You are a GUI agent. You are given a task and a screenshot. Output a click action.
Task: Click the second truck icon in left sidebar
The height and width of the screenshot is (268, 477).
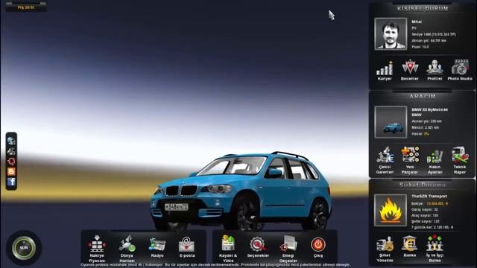[x=11, y=150]
